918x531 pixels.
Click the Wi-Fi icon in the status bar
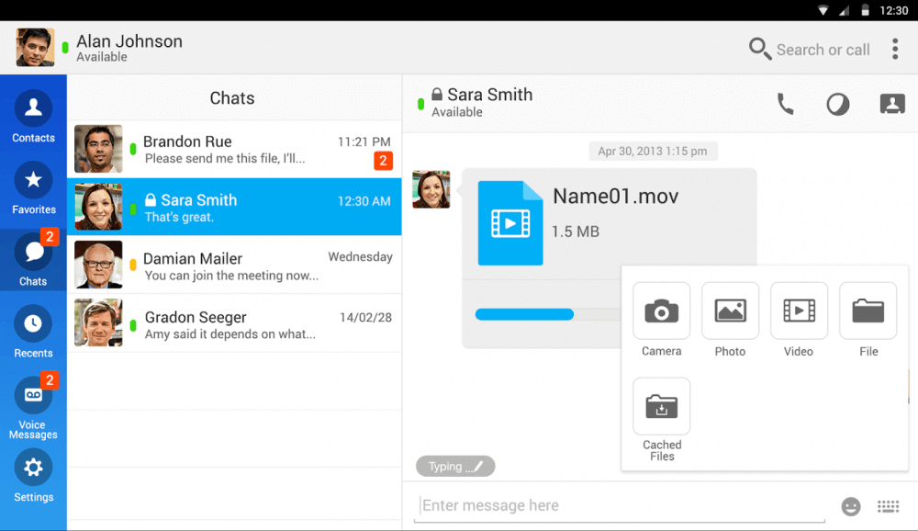823,10
